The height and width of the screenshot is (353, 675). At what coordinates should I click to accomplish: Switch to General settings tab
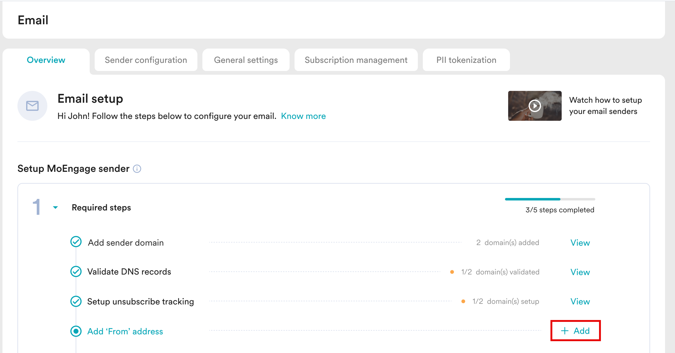[246, 60]
